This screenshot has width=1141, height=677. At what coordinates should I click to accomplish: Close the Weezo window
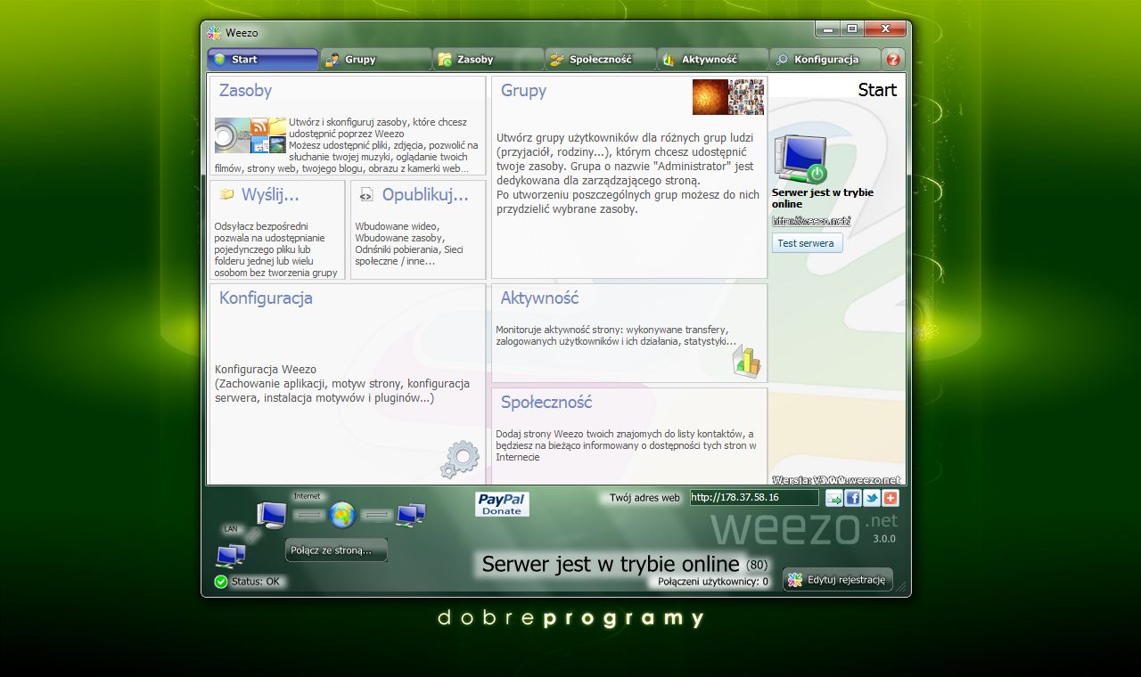[886, 29]
